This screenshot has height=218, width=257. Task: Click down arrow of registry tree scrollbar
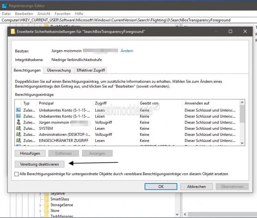(x=177, y=214)
